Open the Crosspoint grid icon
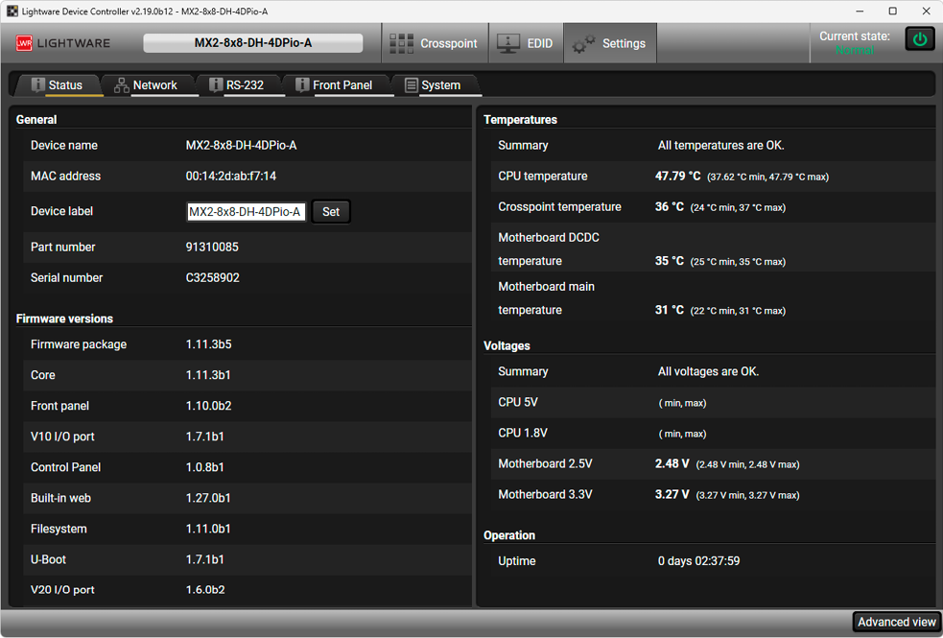The image size is (943, 638). click(402, 43)
